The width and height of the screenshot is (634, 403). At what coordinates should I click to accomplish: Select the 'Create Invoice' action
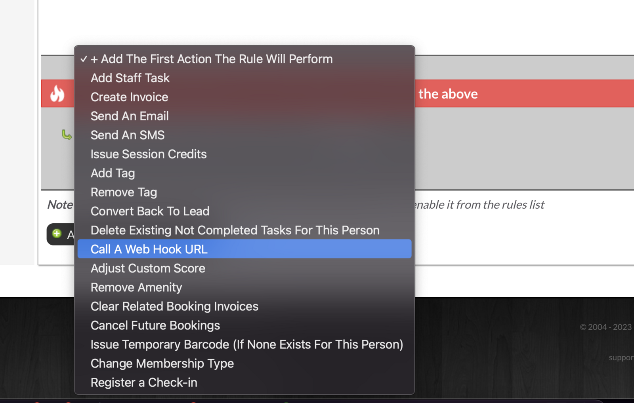[x=129, y=97]
